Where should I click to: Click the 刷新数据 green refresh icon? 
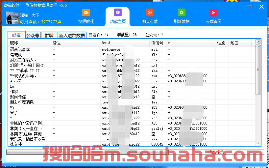[x=182, y=13]
